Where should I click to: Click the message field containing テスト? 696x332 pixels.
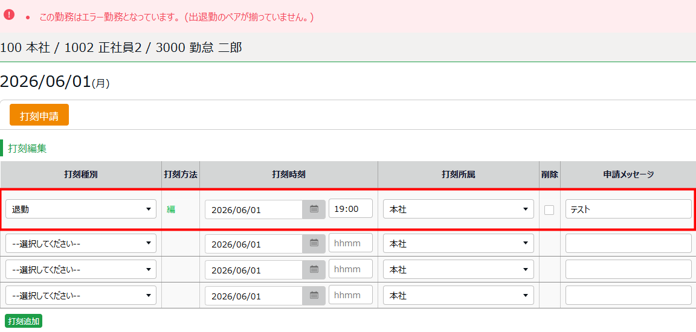click(628, 209)
